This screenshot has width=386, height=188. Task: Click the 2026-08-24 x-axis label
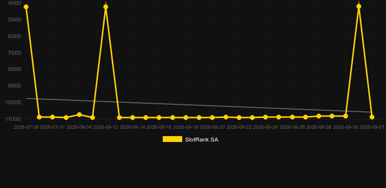tap(266, 127)
